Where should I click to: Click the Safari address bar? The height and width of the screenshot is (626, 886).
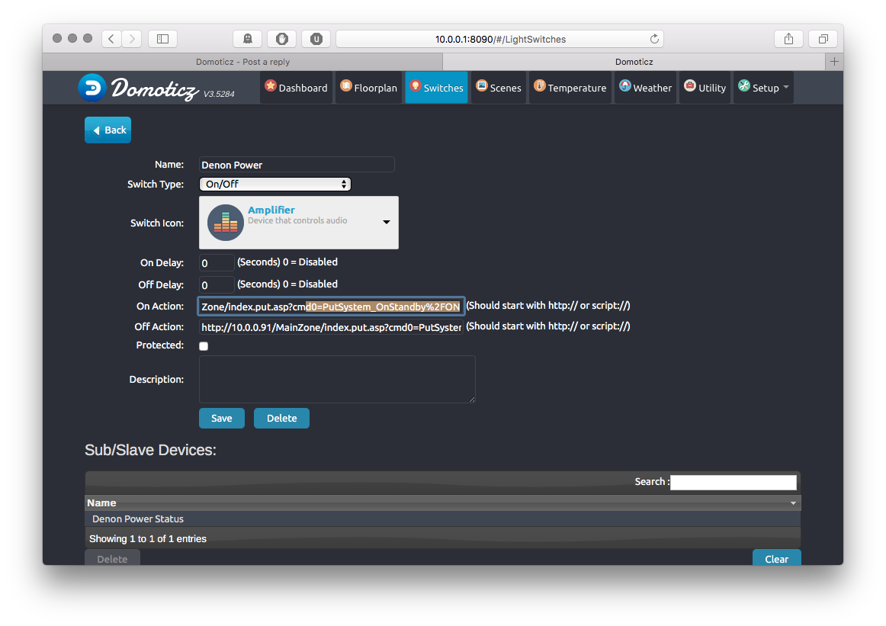(500, 39)
